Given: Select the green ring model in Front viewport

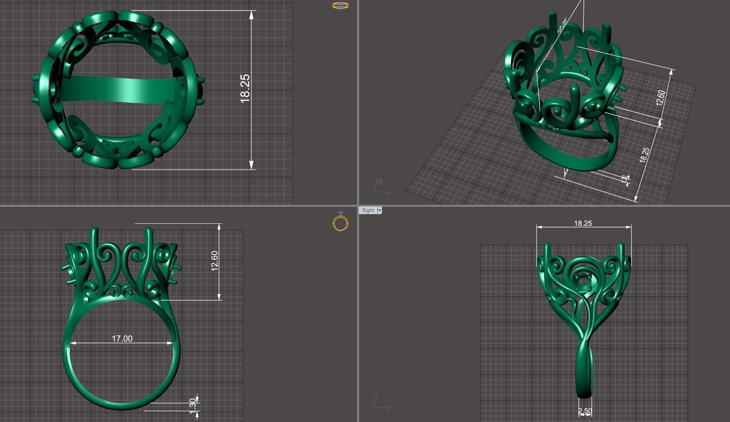Looking at the screenshot, I should 122,319.
